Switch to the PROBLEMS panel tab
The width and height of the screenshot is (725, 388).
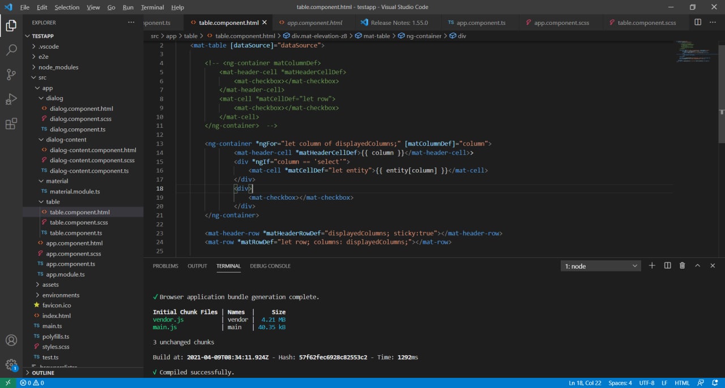coord(165,266)
